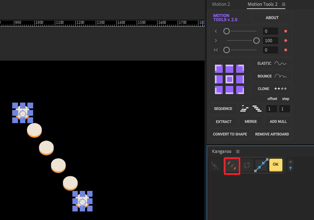314x220 pixels.
Task: Switch to the Motion 2 tab
Action: 221,4
